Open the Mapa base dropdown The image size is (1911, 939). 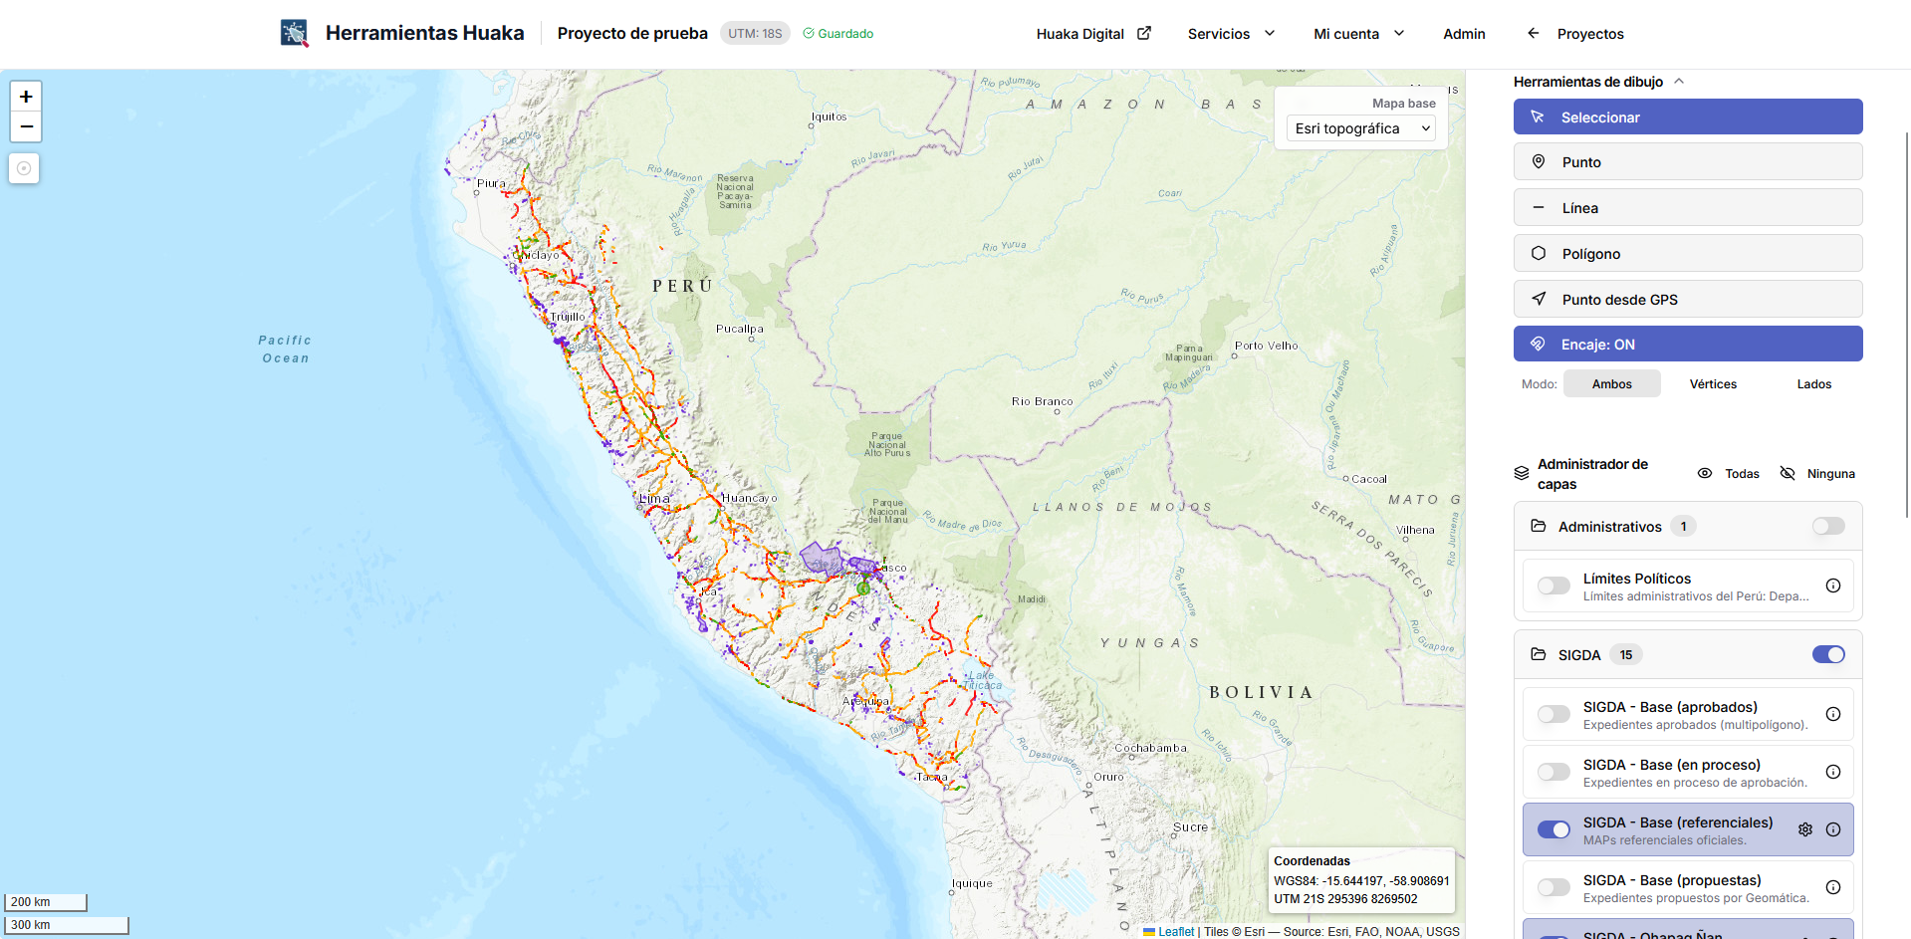tap(1360, 128)
